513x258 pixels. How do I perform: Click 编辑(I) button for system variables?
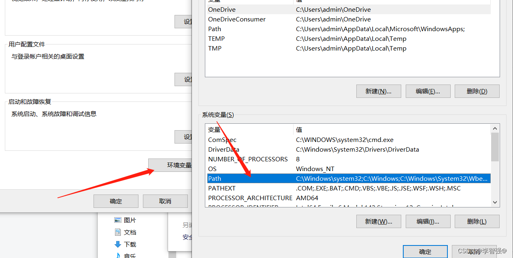point(428,222)
